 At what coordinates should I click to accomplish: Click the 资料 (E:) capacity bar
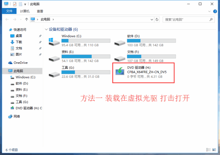point(86,56)
